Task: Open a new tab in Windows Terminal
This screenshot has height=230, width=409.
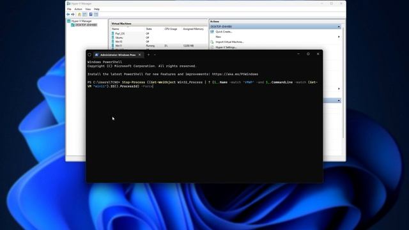Action: (x=148, y=55)
